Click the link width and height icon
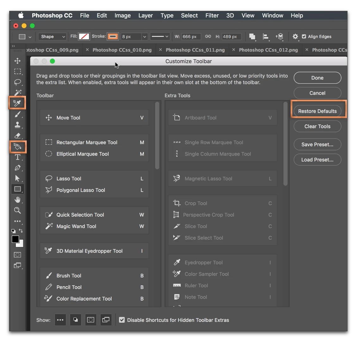357x342 pixels. pyautogui.click(x=208, y=36)
